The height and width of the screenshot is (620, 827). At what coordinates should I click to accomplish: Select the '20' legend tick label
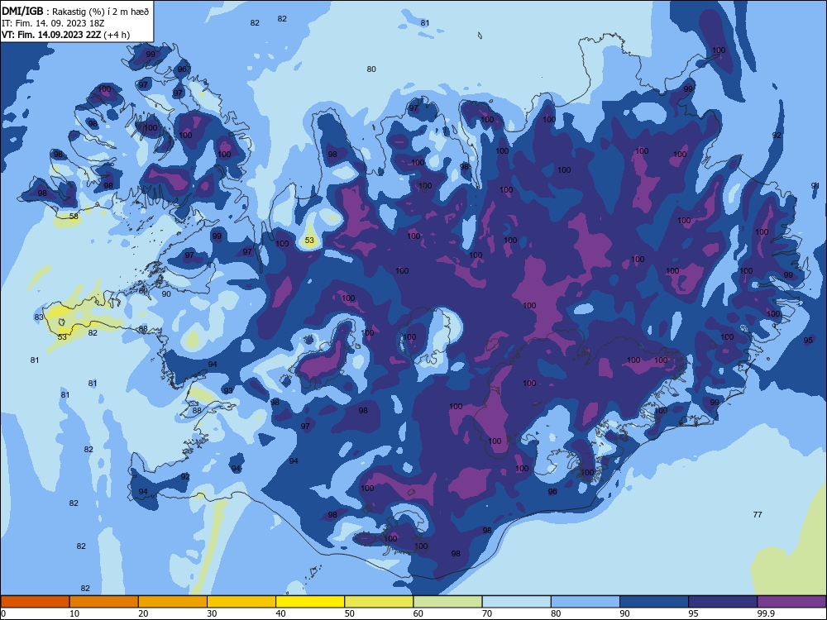coord(143,613)
